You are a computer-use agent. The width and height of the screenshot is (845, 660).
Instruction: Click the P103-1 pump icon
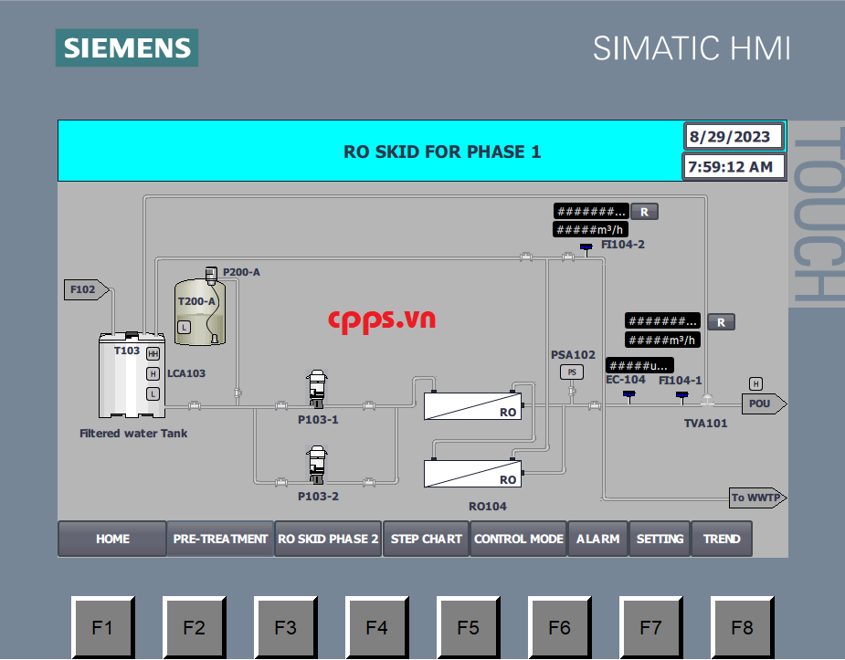click(x=316, y=388)
